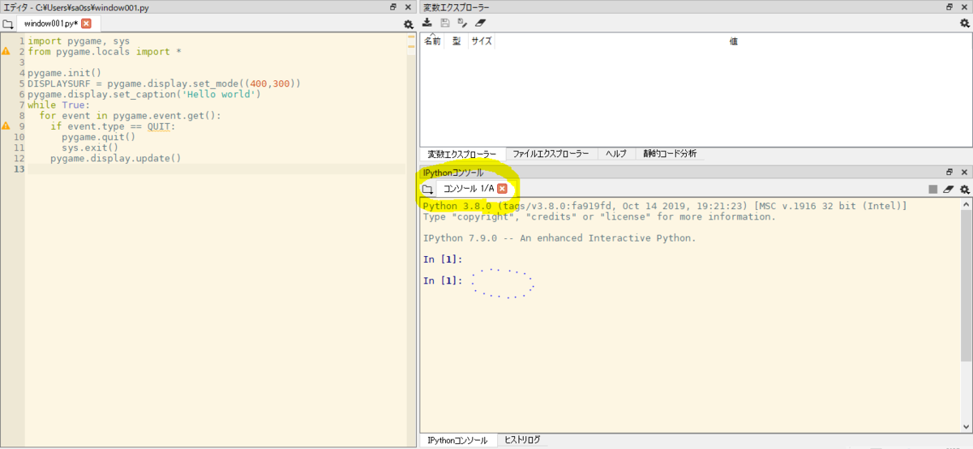973x449 pixels.
Task: Click the DISPLAYSURF set_mode code line
Action: pos(165,83)
